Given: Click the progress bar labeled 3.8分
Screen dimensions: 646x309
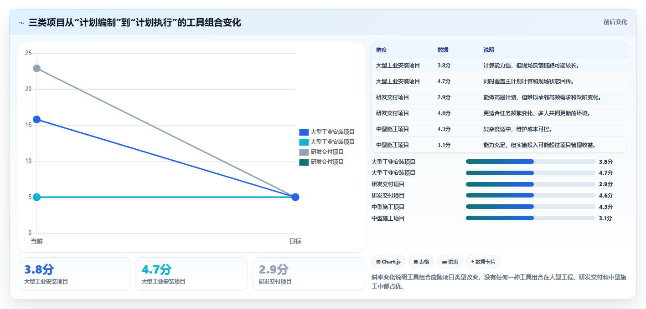Looking at the screenshot, I should [531, 162].
